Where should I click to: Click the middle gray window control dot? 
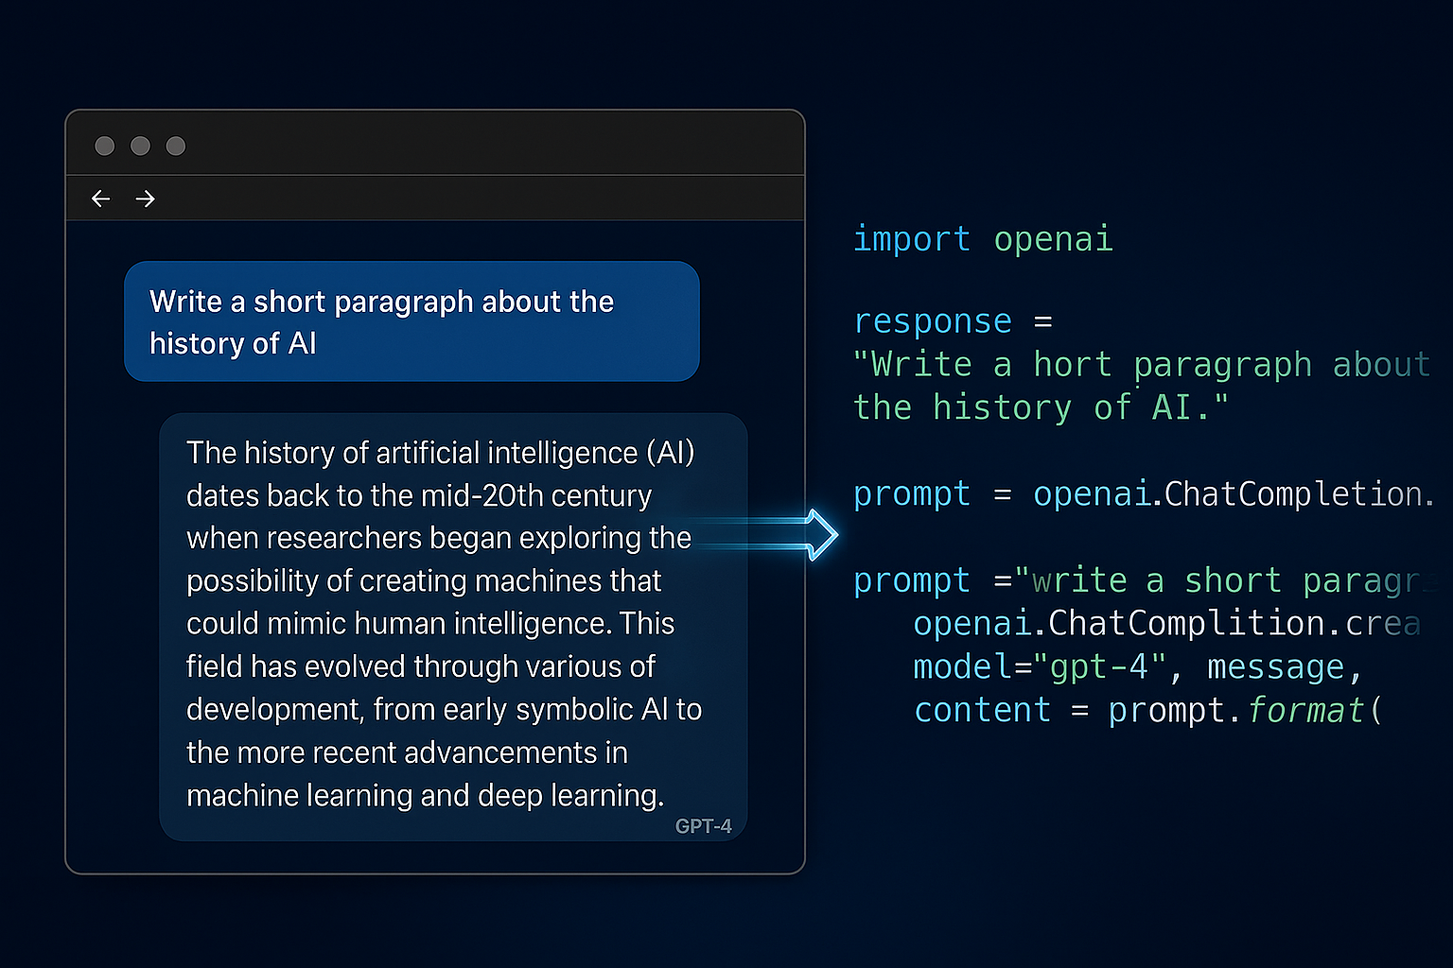point(140,146)
